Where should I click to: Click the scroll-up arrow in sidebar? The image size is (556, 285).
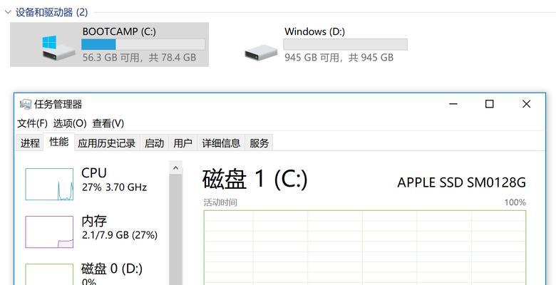coord(175,168)
